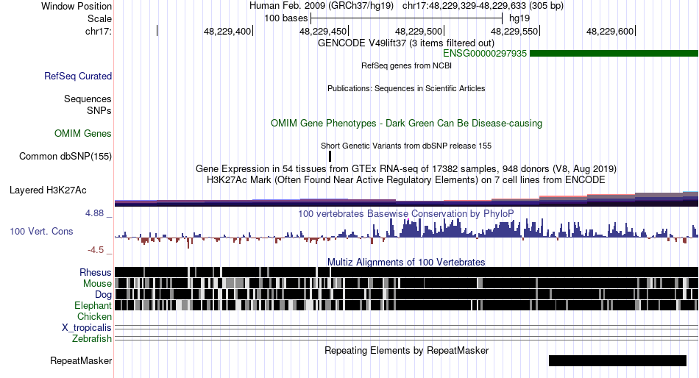Click the PhyloP Basewise Conservation title
Screen dimensions: 699x378
click(405, 214)
